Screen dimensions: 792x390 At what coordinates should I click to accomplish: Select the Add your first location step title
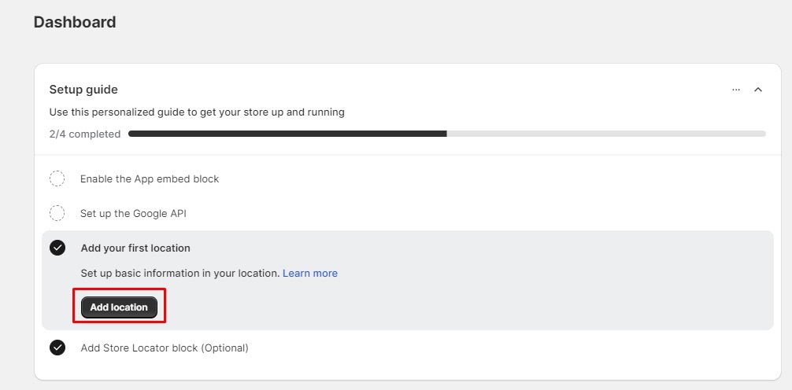pos(135,248)
